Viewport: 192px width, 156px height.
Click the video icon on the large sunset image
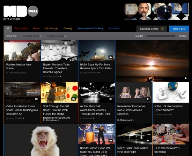tap(186, 78)
